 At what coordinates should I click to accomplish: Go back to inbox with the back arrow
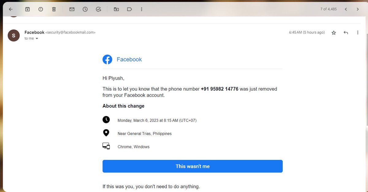click(11, 9)
